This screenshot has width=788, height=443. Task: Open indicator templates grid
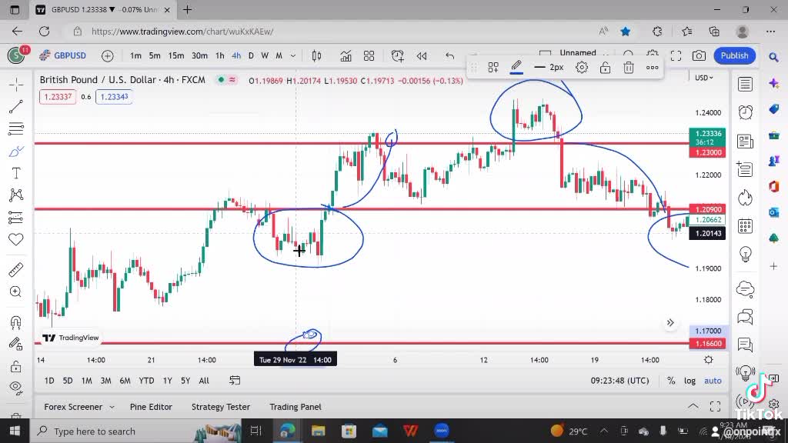click(x=369, y=55)
